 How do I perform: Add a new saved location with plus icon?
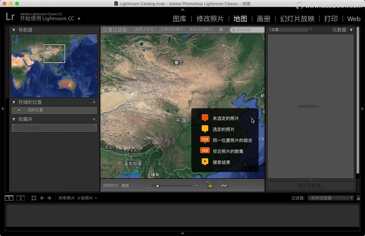(x=94, y=102)
